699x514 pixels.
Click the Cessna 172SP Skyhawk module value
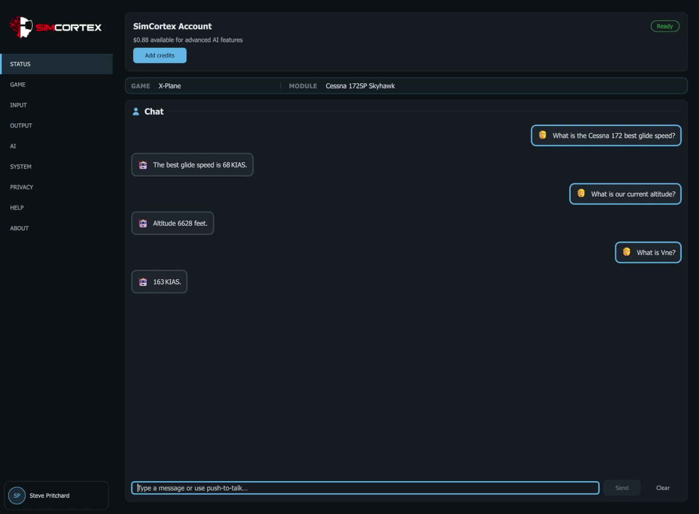[x=360, y=86]
